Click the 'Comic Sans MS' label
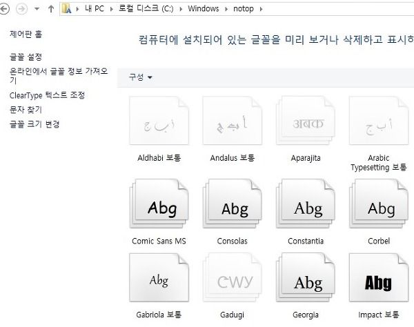This screenshot has height=327, width=414. (159, 241)
